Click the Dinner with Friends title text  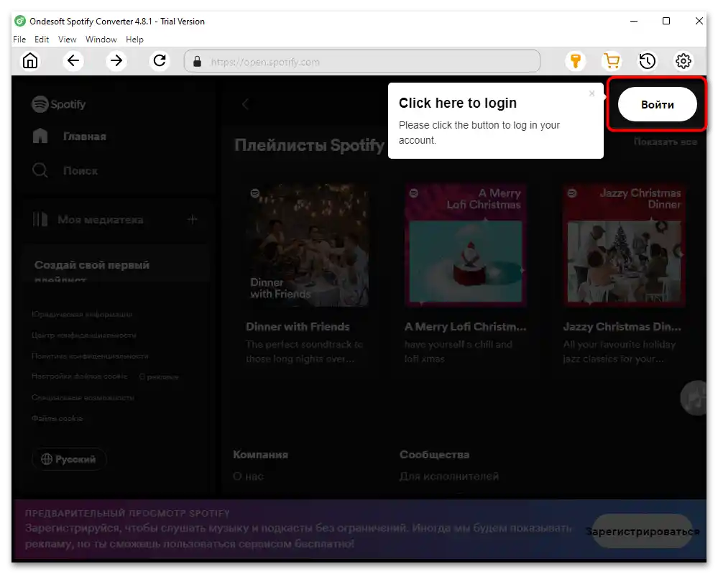click(x=298, y=327)
